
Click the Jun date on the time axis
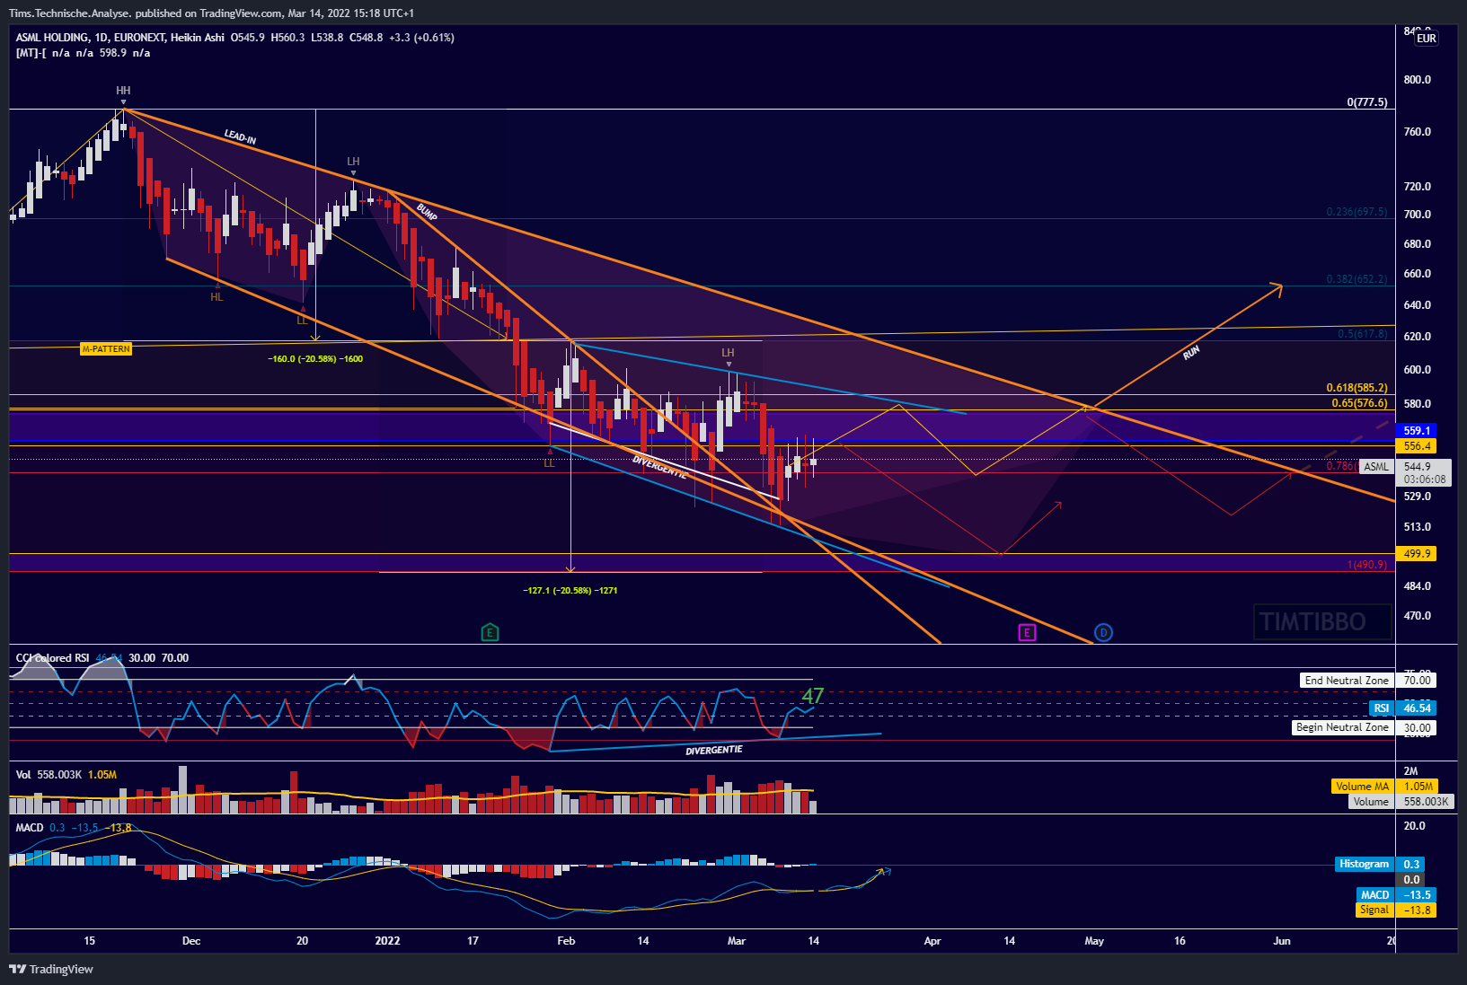tap(1282, 941)
